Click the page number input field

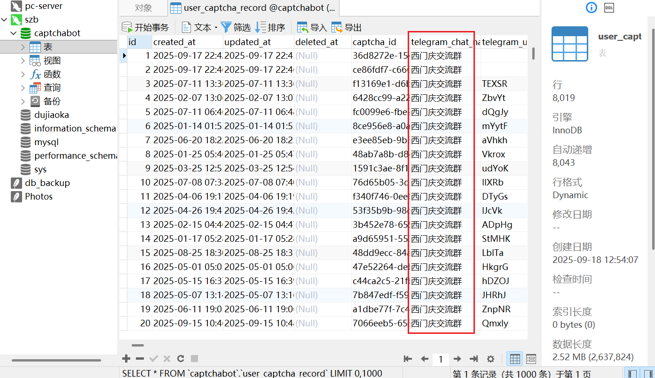pos(441,359)
